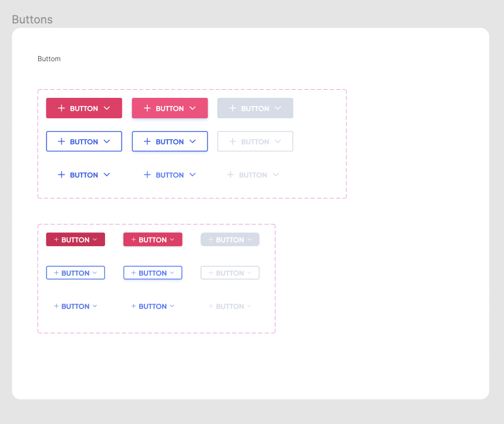The width and height of the screenshot is (504, 424).
Task: Expand the chevron on the small pink BUTTON
Action: [x=172, y=239]
